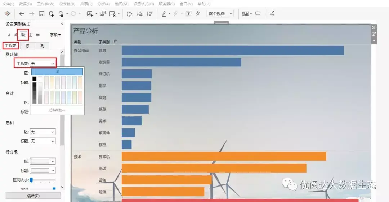Screen dimensions: 389x202
Task: Click the undo back arrow in toolbar
Action: coord(22,14)
